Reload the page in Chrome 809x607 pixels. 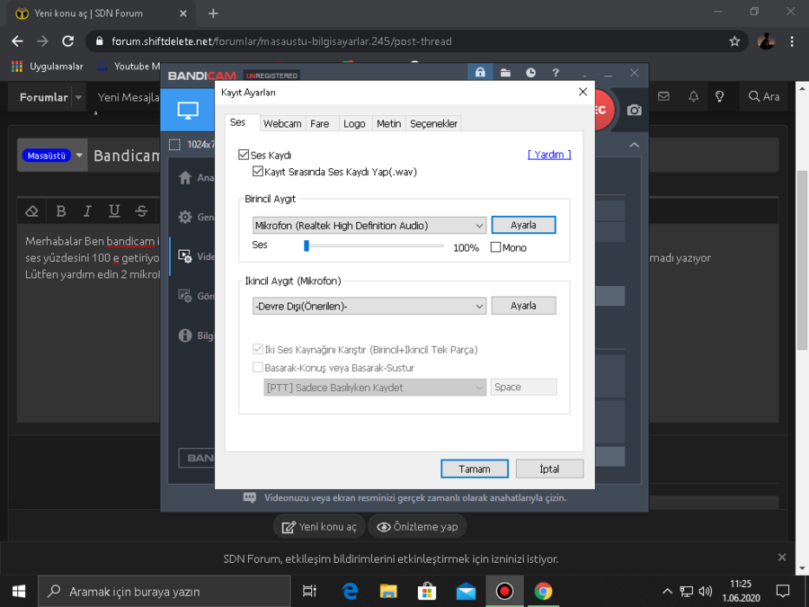coord(67,41)
